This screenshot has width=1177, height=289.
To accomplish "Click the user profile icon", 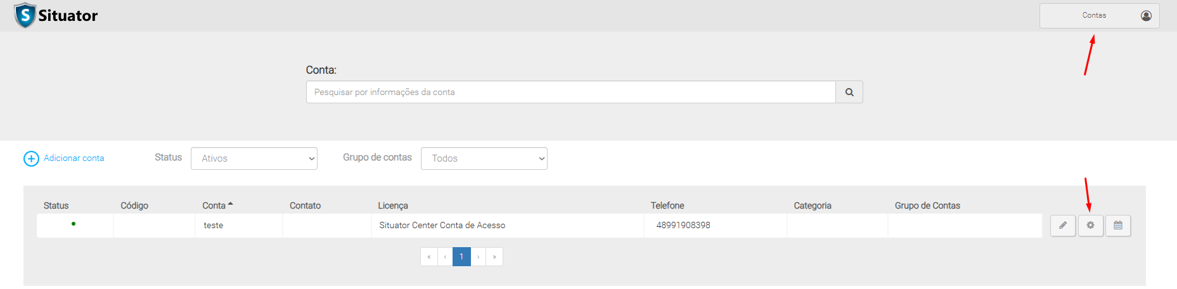I will click(1146, 16).
